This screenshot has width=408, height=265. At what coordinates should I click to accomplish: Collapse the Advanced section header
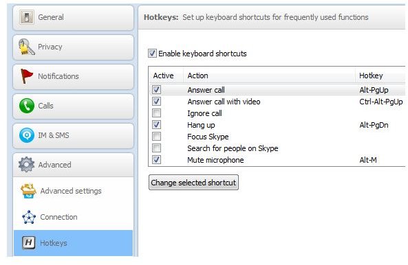pyautogui.click(x=73, y=165)
